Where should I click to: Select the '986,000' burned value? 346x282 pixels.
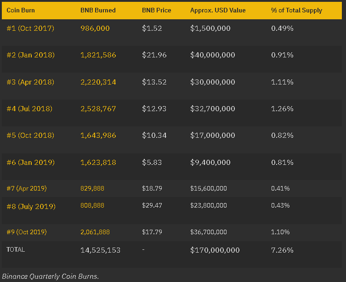tap(95, 28)
